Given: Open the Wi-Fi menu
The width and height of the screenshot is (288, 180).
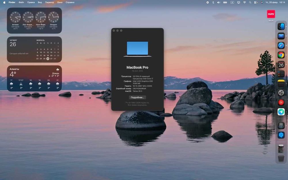Looking at the screenshot, I should (x=245, y=2).
